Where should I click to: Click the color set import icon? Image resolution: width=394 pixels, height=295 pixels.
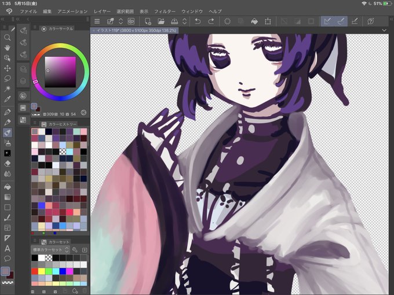(85, 250)
